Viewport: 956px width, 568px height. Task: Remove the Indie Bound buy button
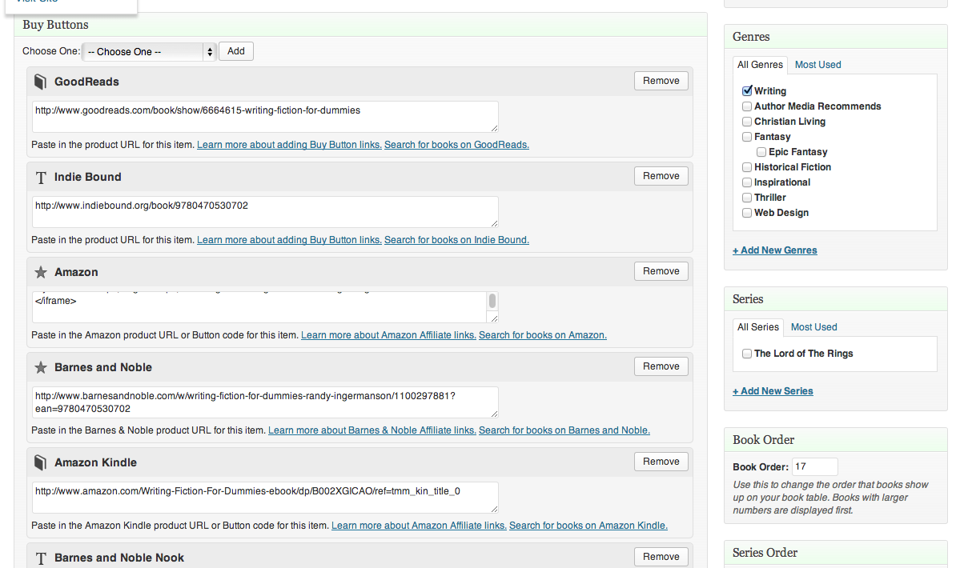661,176
